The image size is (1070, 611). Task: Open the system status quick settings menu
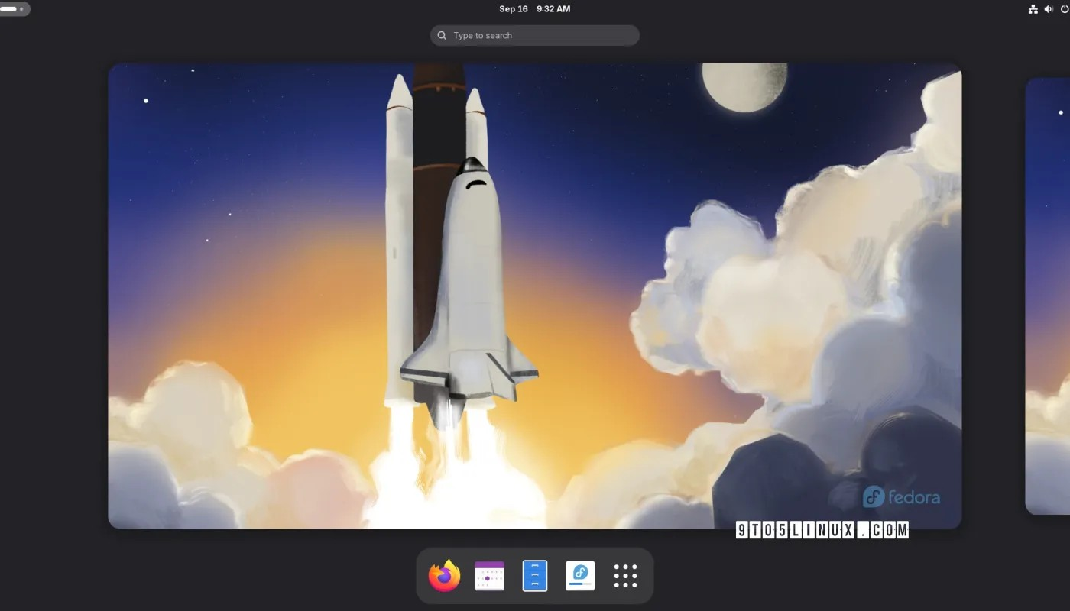pos(1048,8)
